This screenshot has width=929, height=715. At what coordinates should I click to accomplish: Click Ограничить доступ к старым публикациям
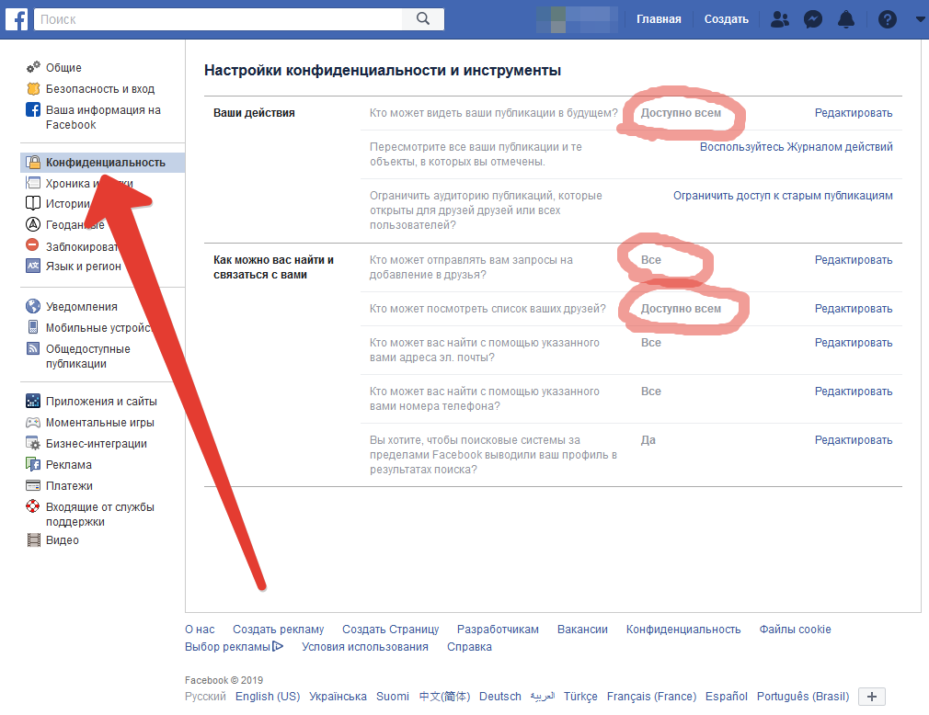tap(783, 196)
